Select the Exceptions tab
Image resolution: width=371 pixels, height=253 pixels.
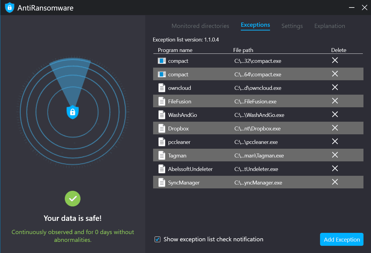coord(255,25)
